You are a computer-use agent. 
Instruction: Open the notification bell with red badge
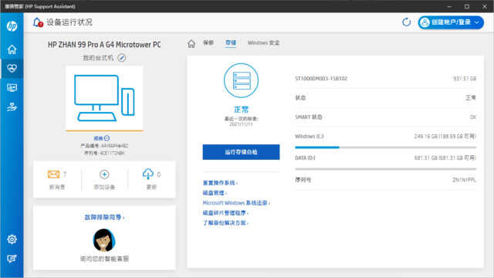pyautogui.click(x=38, y=22)
